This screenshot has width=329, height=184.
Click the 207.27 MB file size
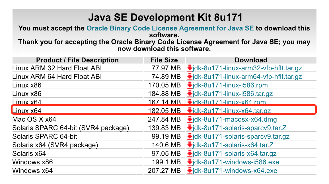click(164, 171)
